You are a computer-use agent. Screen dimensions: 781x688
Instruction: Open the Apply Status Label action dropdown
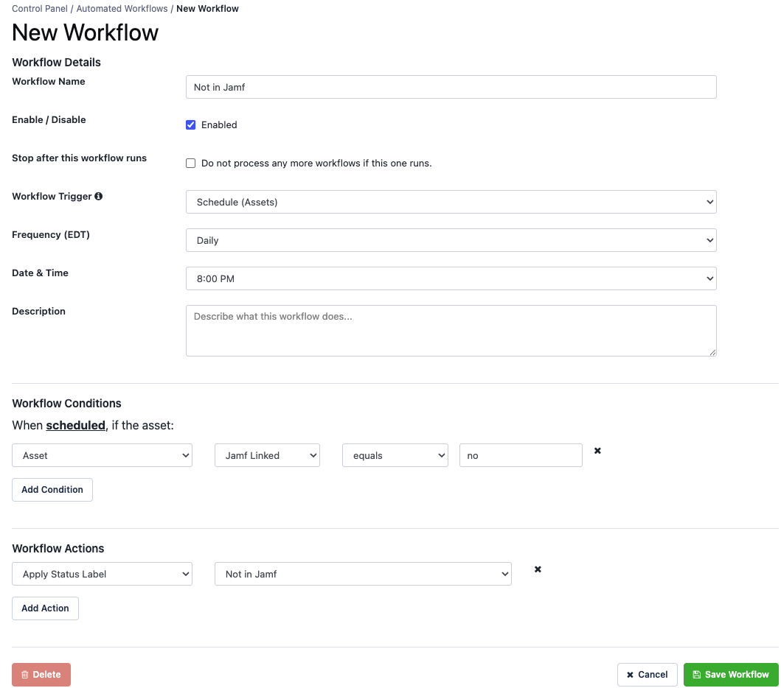[x=102, y=574]
